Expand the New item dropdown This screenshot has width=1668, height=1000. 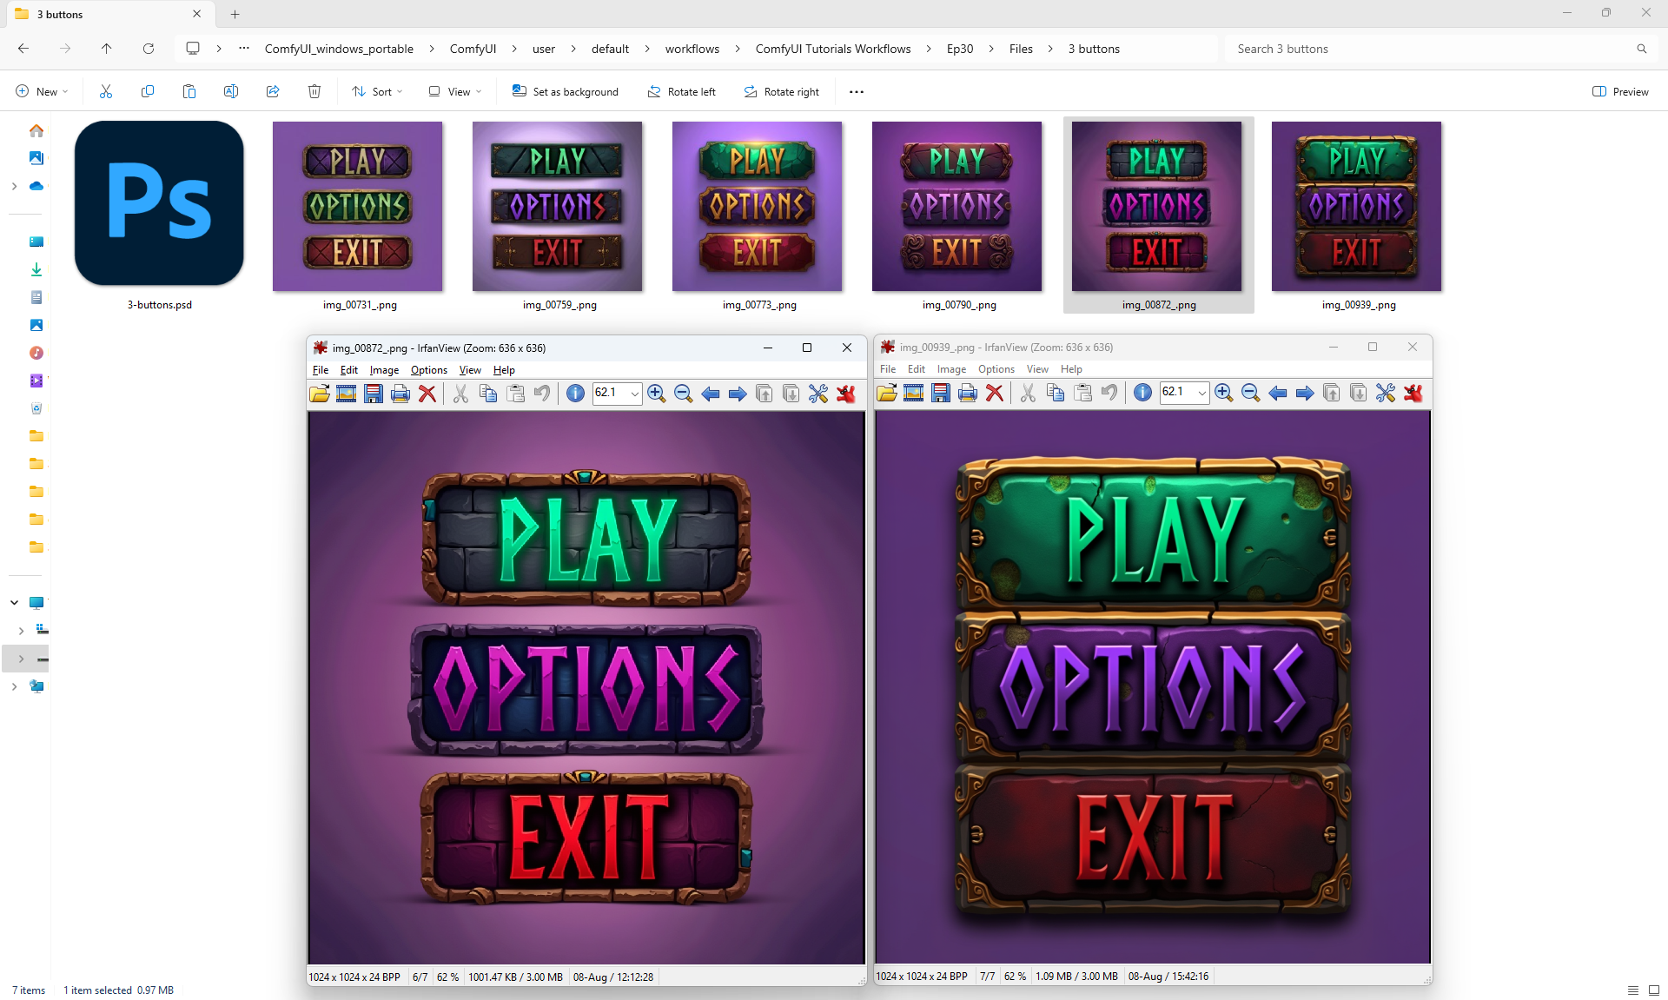[x=42, y=91]
